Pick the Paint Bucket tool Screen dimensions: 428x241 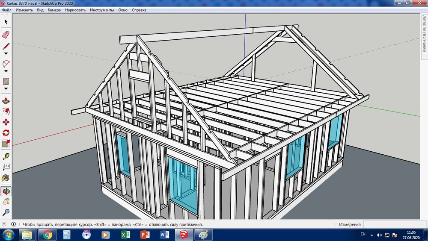(x=6, y=178)
